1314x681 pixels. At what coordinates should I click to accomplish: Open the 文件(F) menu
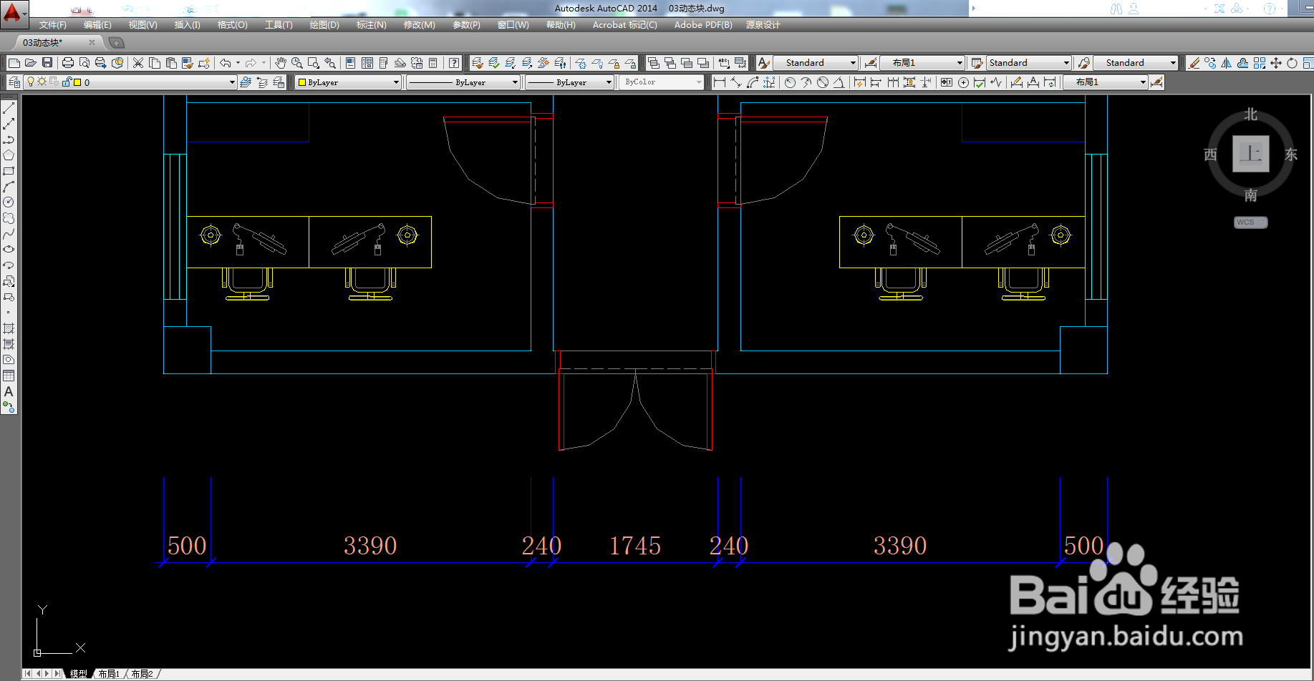[53, 25]
